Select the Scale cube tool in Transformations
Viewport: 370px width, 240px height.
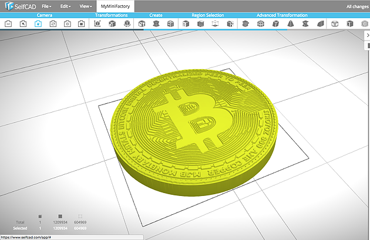click(x=112, y=23)
